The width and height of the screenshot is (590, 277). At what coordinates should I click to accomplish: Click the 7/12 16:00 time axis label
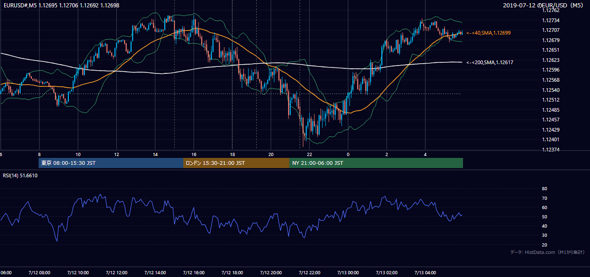point(193,273)
